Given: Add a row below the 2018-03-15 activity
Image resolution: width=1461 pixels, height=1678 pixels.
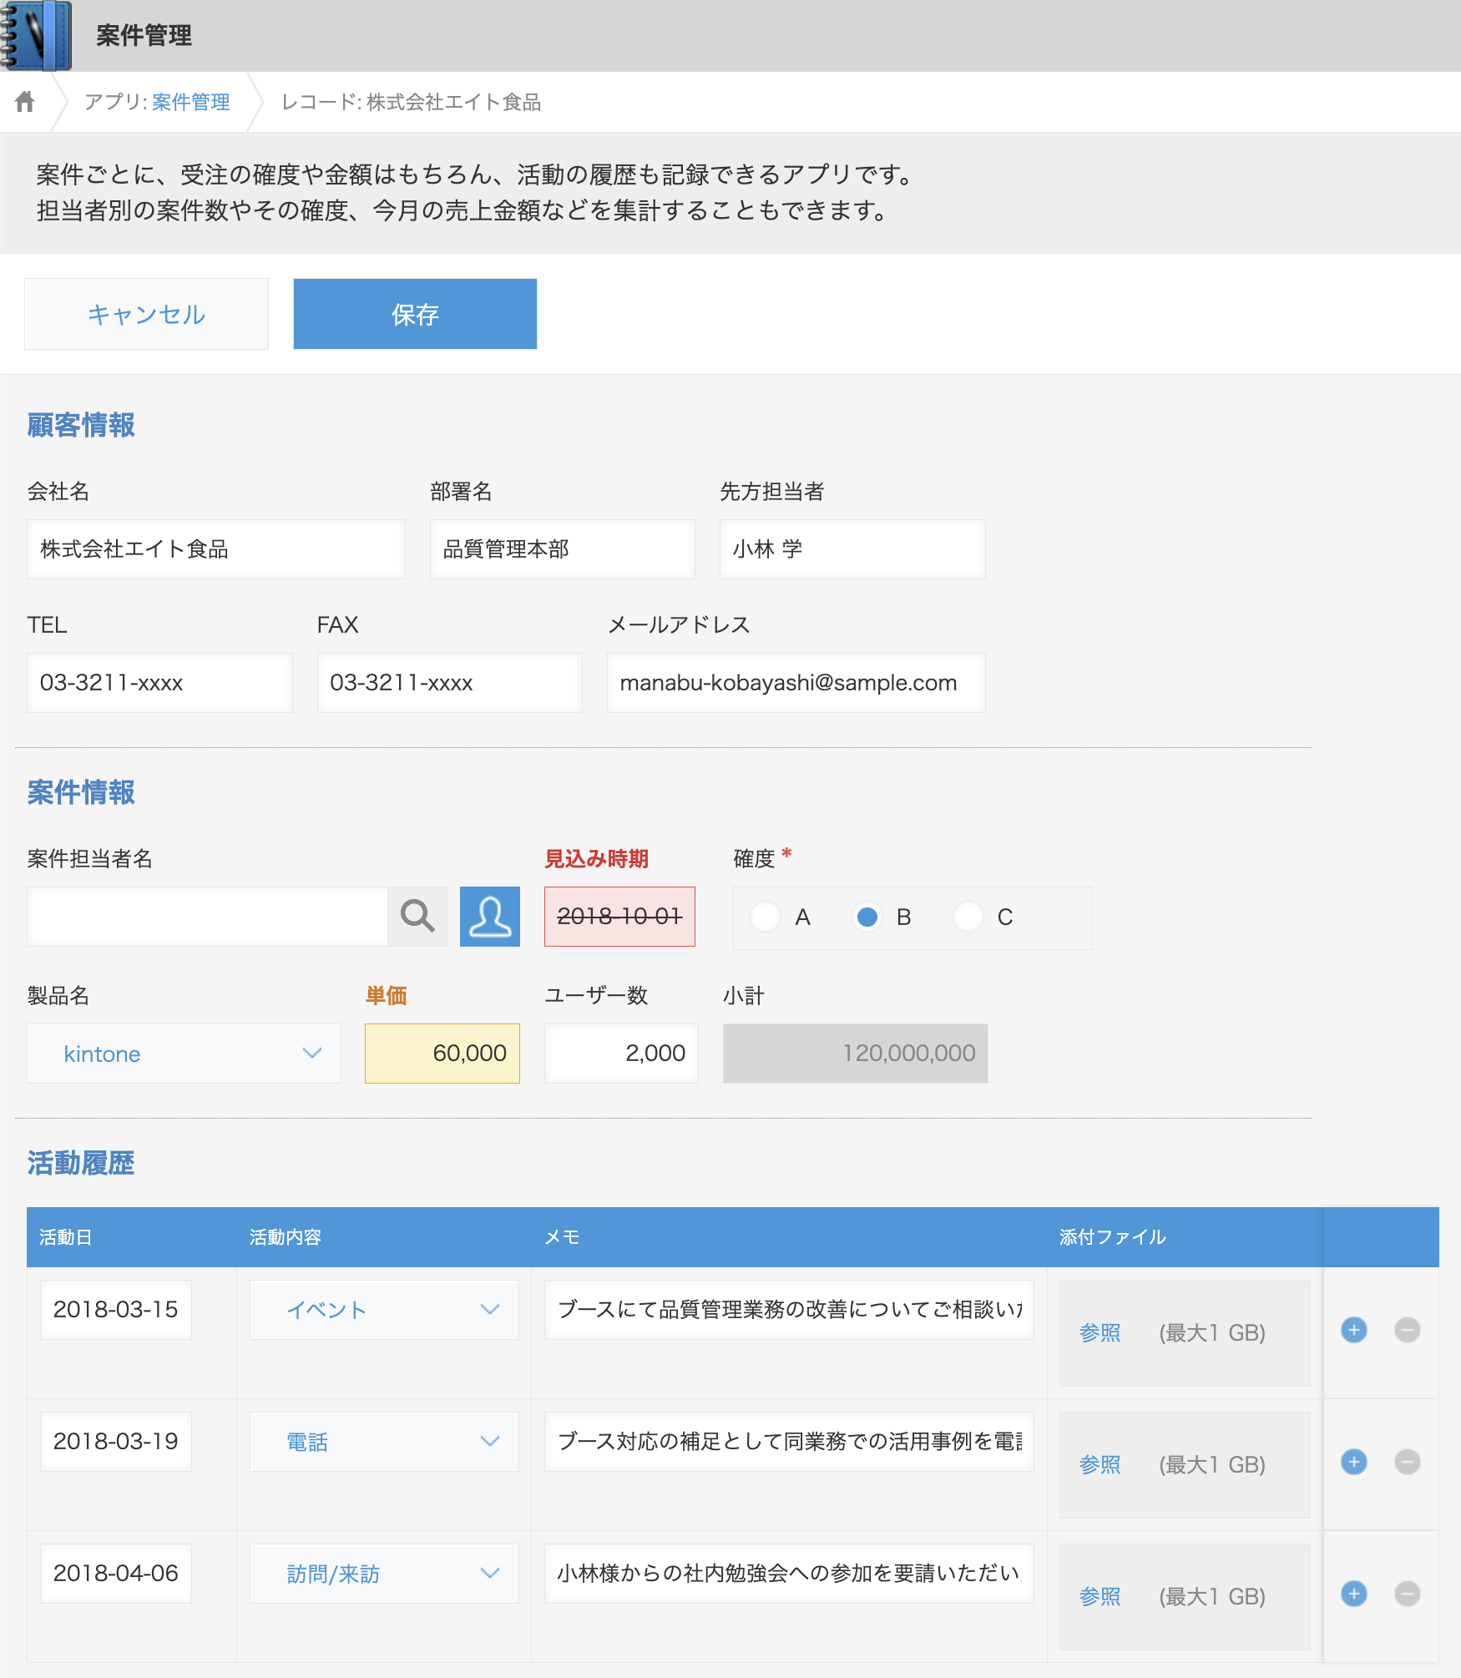Looking at the screenshot, I should tap(1353, 1331).
